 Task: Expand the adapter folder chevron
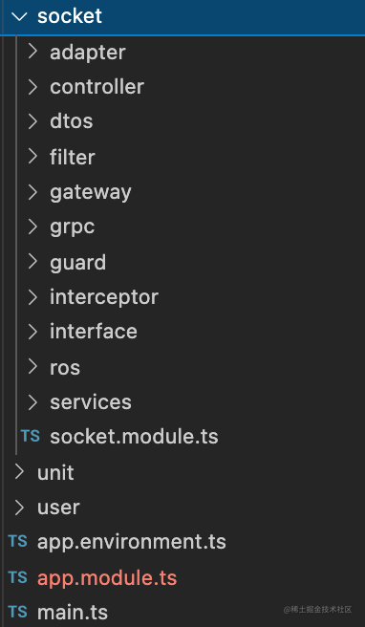(x=32, y=52)
